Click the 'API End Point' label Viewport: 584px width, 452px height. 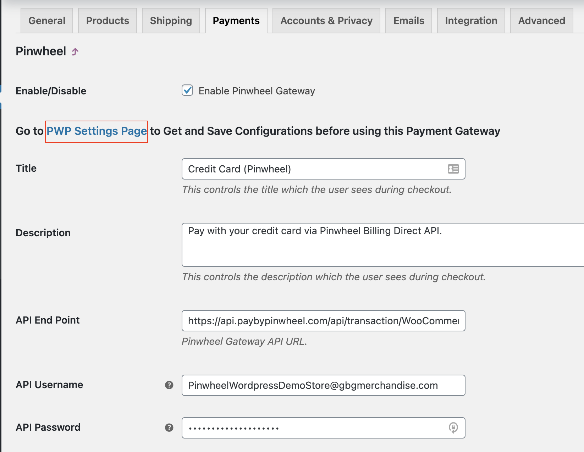[x=48, y=320]
